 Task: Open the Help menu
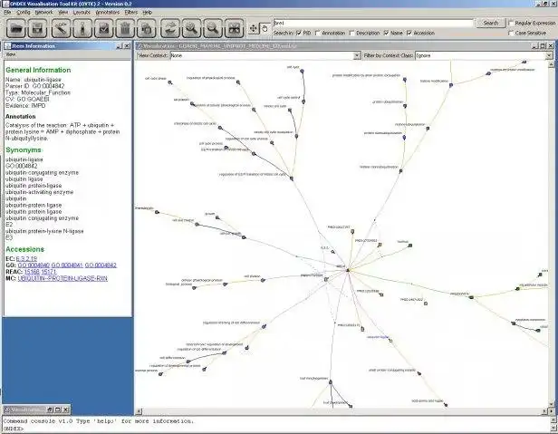coord(148,12)
